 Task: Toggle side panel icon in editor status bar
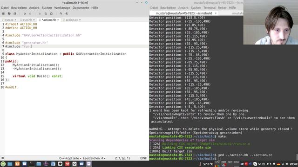[x=3, y=158]
